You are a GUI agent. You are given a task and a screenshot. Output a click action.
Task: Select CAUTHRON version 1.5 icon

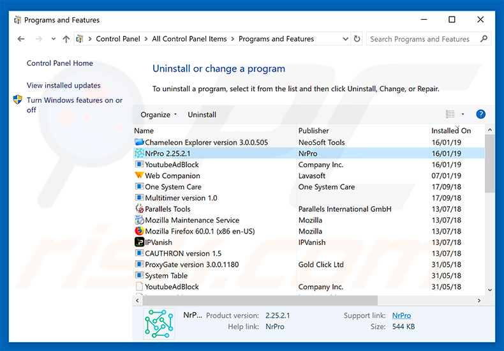[x=139, y=253]
